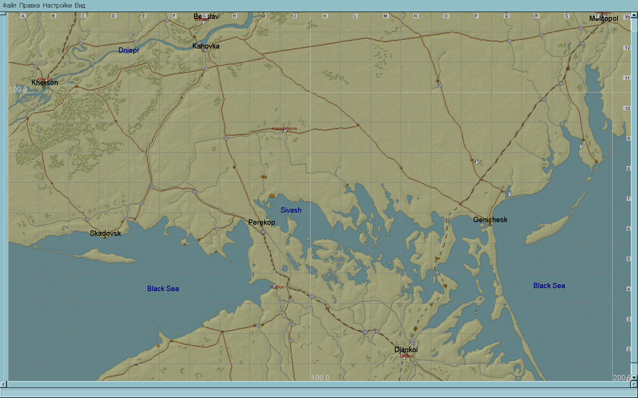Click grid row number 10

pyautogui.click(x=627, y=108)
